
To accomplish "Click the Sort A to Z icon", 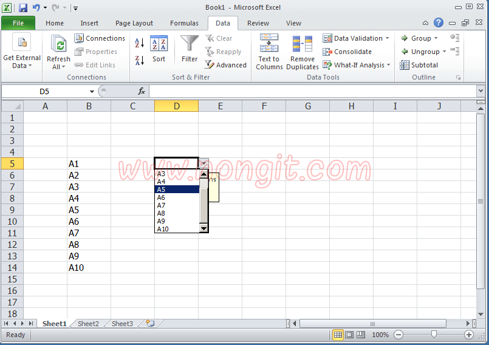I will (x=139, y=43).
